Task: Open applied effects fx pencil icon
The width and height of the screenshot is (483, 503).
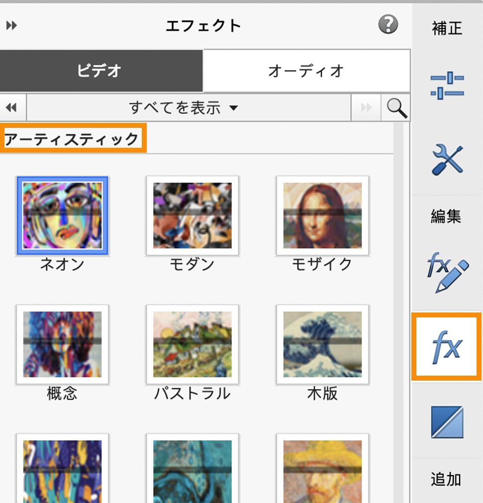Action: click(x=447, y=272)
